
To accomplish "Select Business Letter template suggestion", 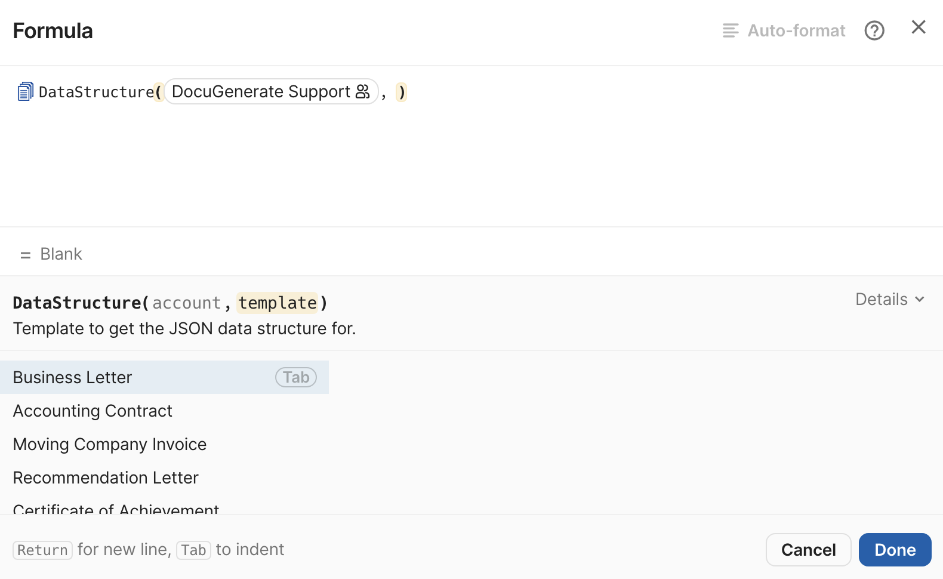I will click(73, 377).
